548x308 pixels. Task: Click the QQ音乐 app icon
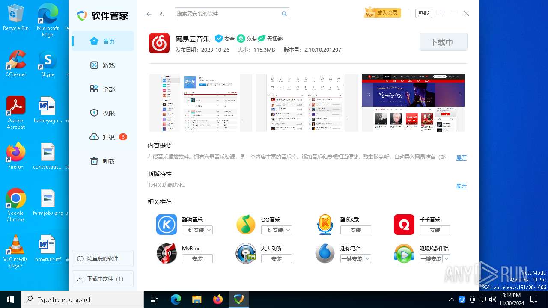tap(246, 225)
